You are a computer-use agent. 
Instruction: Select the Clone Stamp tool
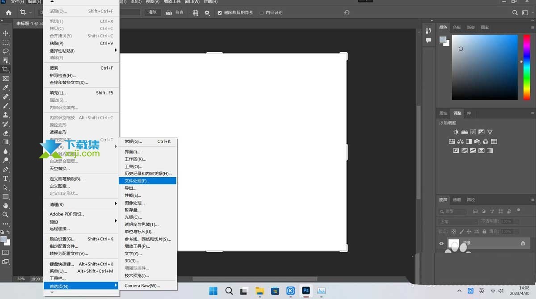coord(6,115)
